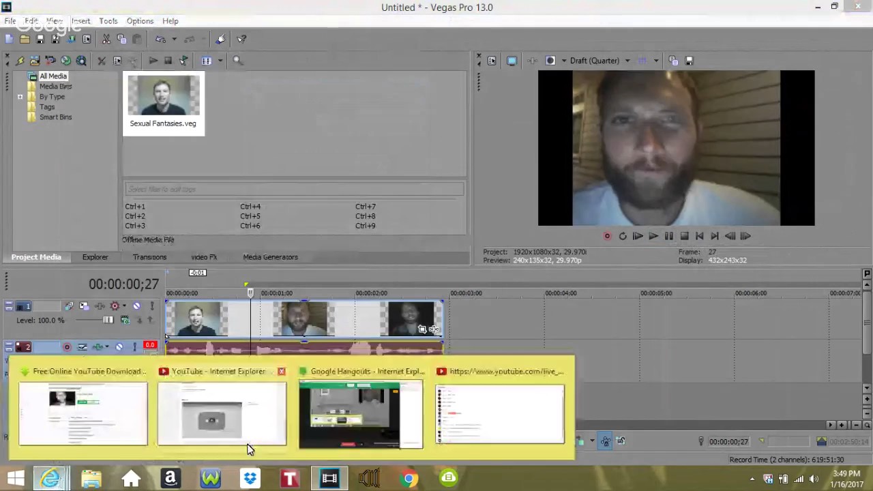Click the Search magnifier in Project Media
The width and height of the screenshot is (873, 491).
pos(237,61)
